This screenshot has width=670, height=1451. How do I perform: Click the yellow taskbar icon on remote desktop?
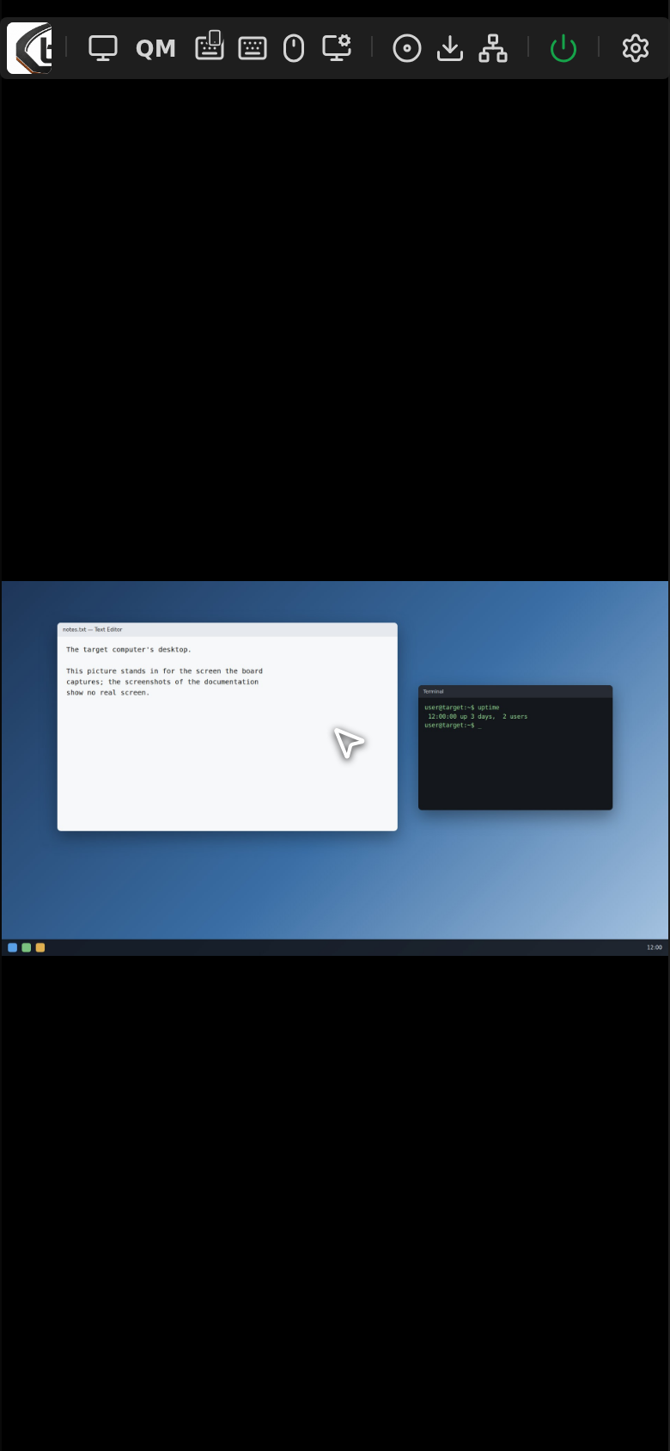40,947
